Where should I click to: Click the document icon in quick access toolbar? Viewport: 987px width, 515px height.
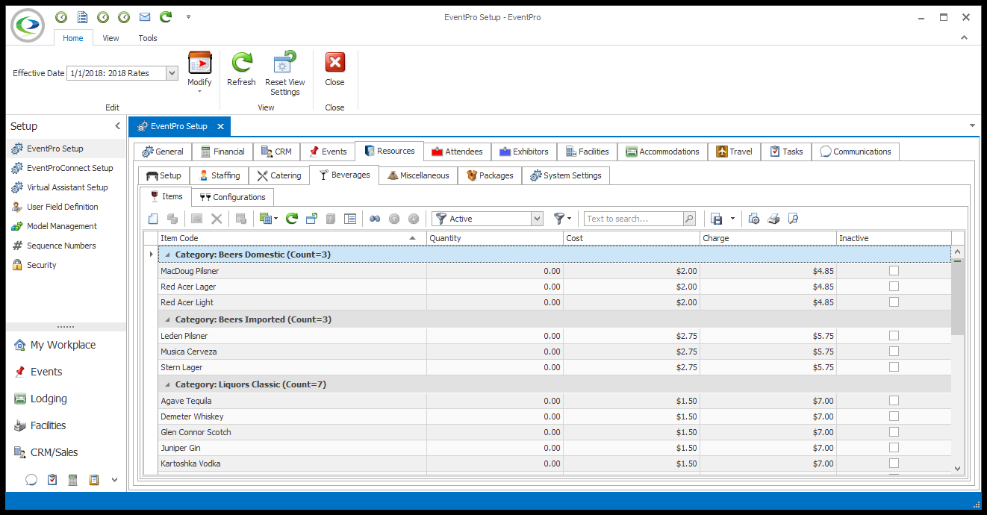pyautogui.click(x=82, y=16)
